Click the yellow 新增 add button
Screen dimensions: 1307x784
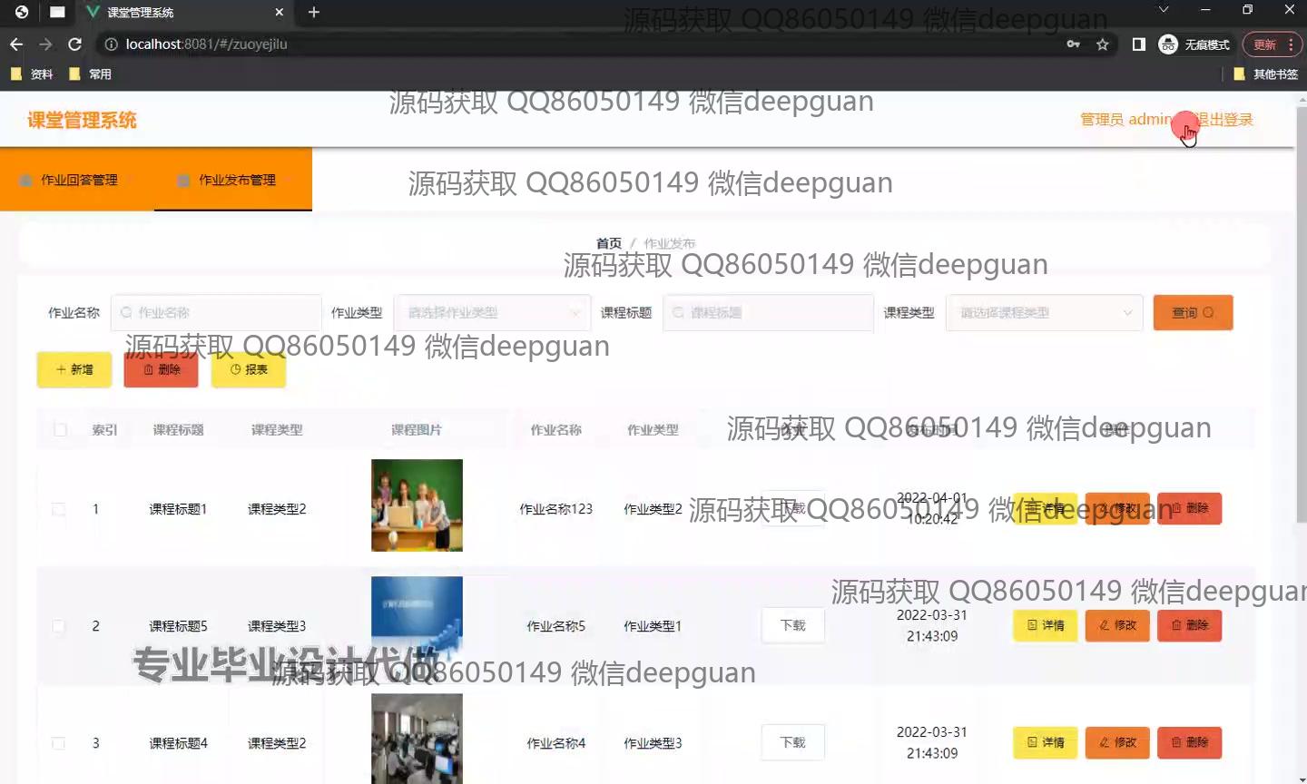(x=74, y=369)
